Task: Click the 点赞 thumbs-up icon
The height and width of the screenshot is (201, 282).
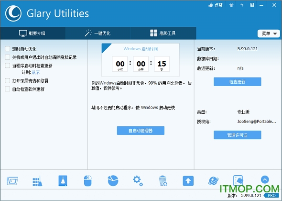Action: (210, 5)
